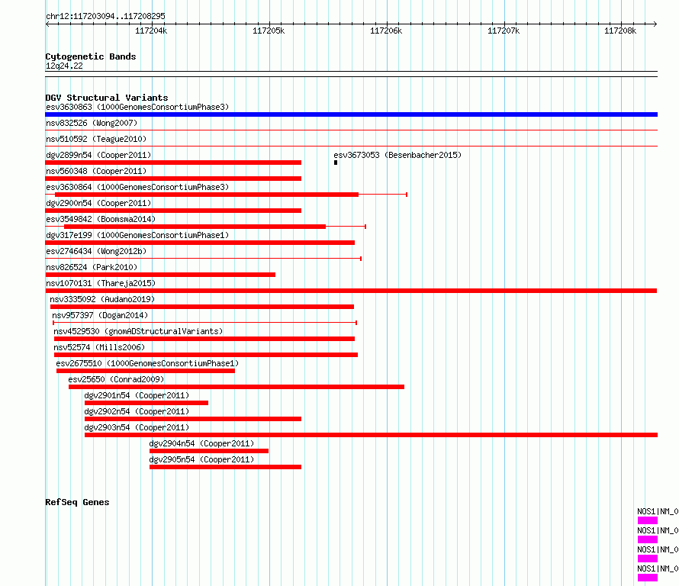Click the chr12:117203094..117208295 region label
679x586 pixels.
pos(105,16)
